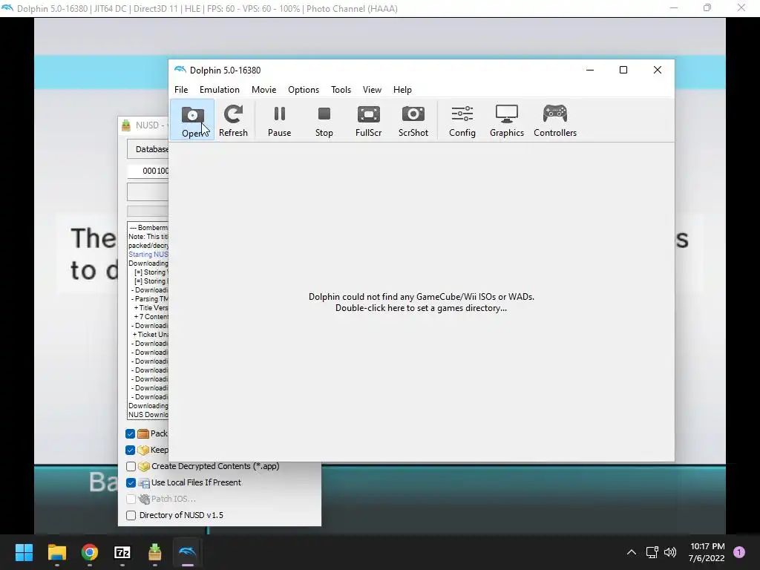Toggle Use Local Files If Present
Screen dimensions: 760x570
click(x=131, y=482)
